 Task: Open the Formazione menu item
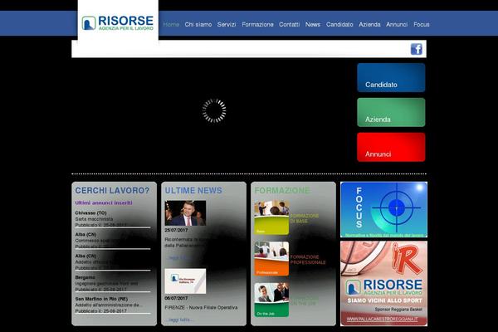coord(257,24)
